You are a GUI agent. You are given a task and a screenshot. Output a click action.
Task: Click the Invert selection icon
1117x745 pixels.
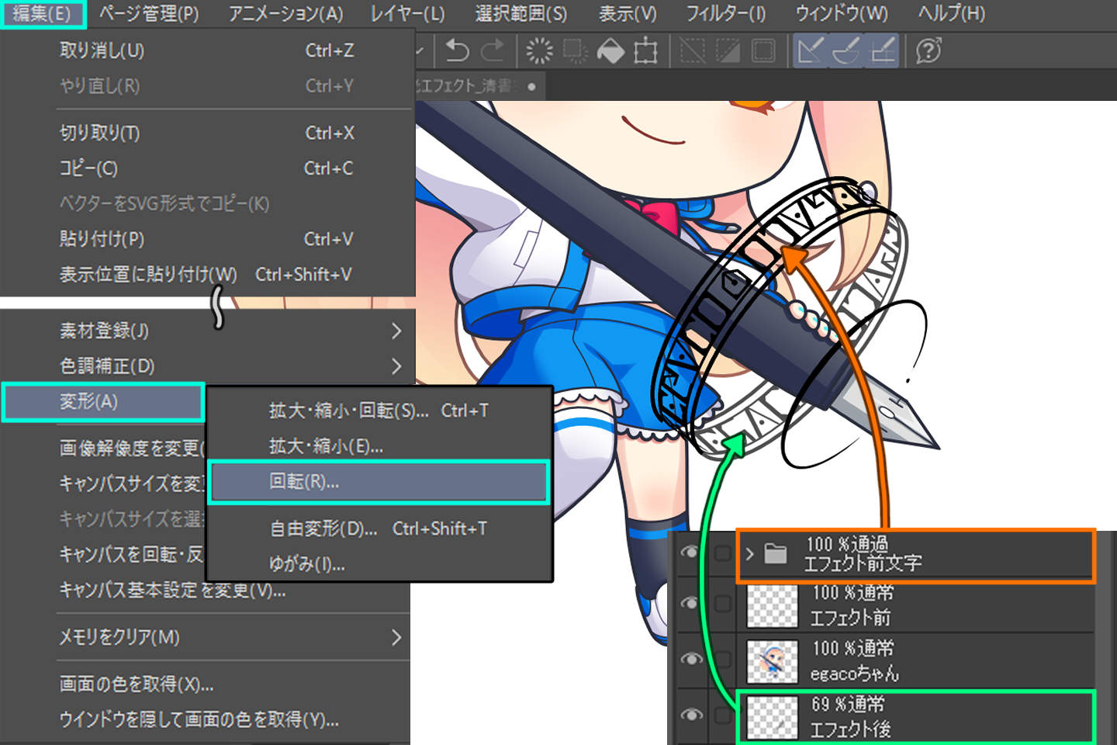[x=729, y=50]
